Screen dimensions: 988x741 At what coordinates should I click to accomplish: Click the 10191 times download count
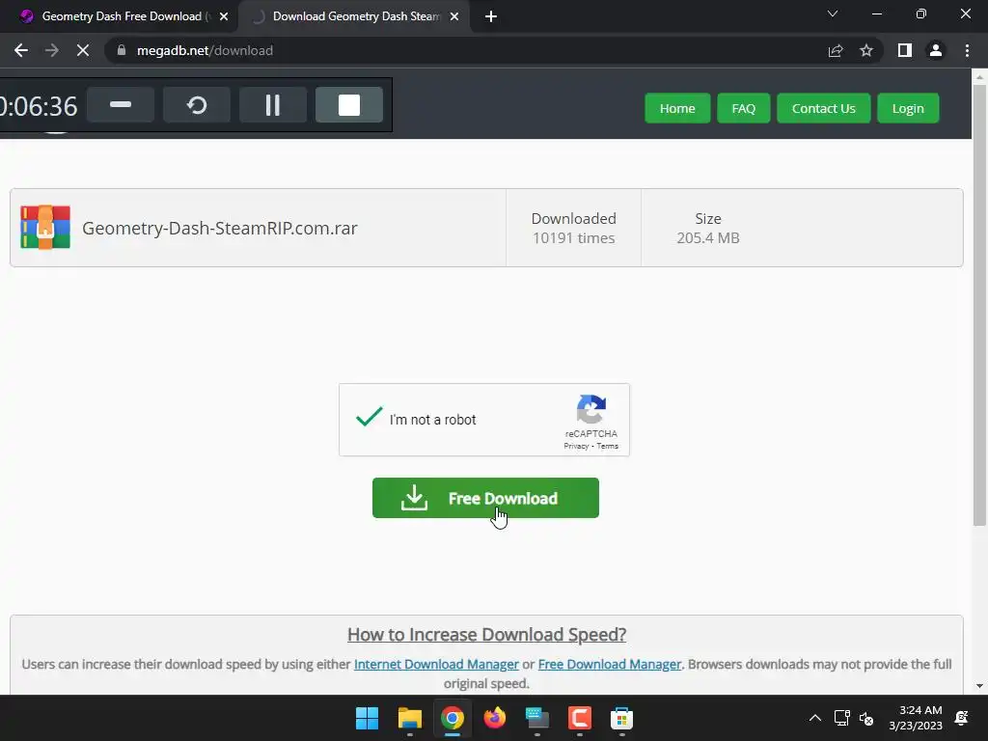coord(573,238)
